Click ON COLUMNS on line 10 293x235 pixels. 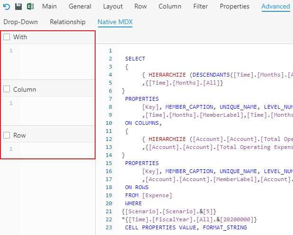point(142,123)
